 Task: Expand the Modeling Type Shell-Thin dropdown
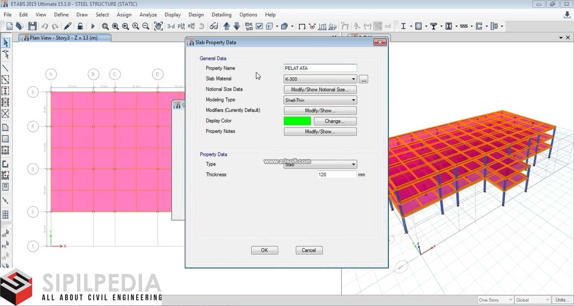click(x=320, y=100)
